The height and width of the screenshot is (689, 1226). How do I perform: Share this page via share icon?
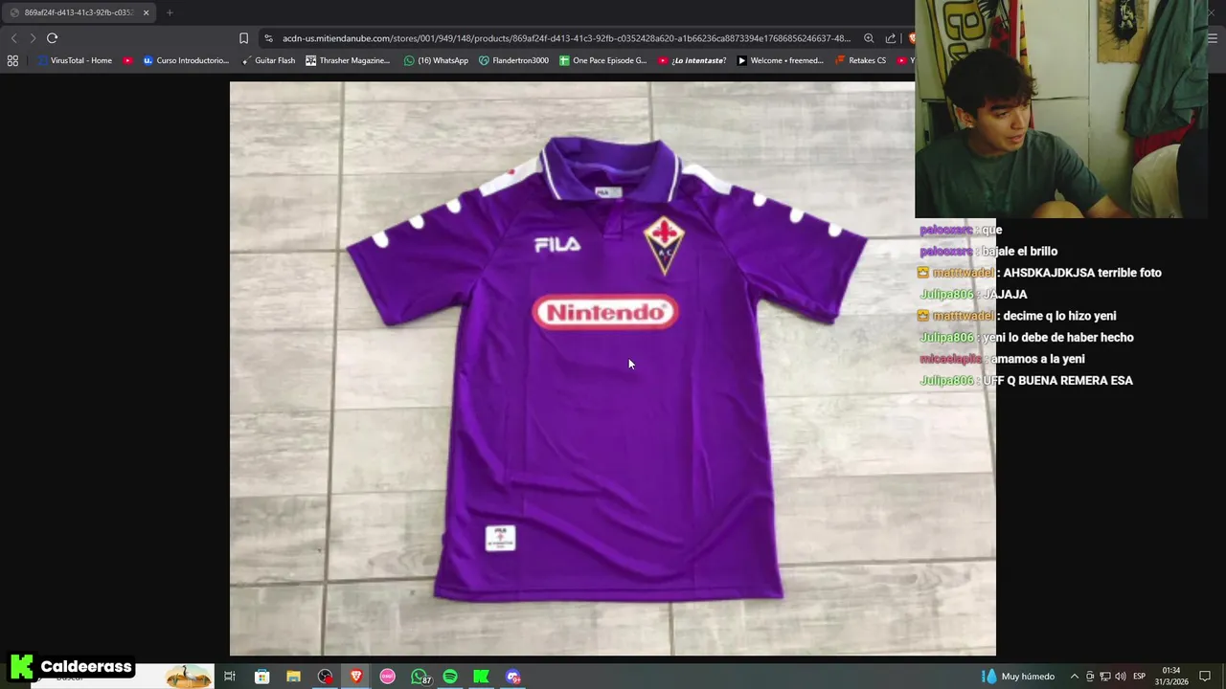(x=891, y=38)
